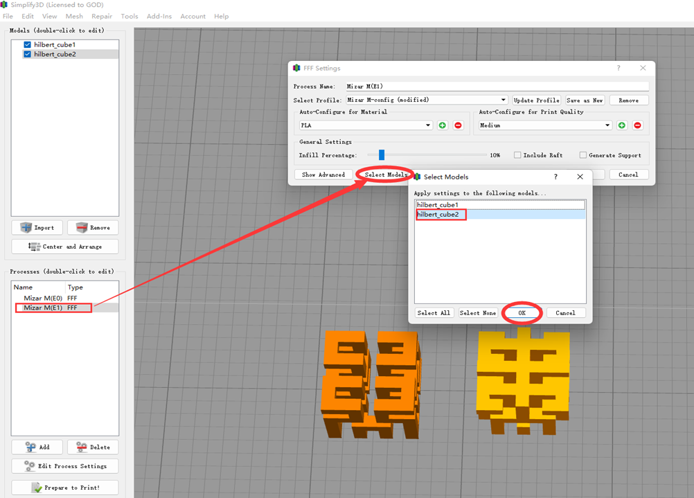The image size is (694, 498).
Task: Enable the Generate Support checkbox
Action: pyautogui.click(x=583, y=155)
